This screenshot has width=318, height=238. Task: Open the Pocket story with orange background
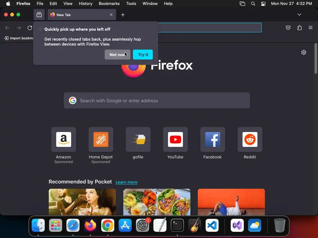(x=231, y=202)
